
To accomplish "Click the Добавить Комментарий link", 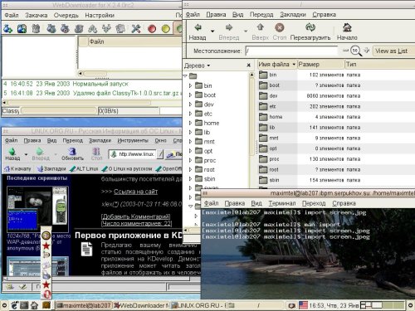I will pyautogui.click(x=135, y=216).
